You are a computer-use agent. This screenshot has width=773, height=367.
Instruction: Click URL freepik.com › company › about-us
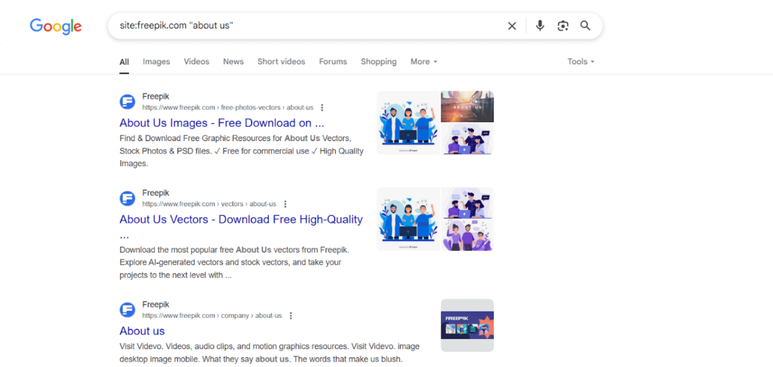(x=212, y=316)
